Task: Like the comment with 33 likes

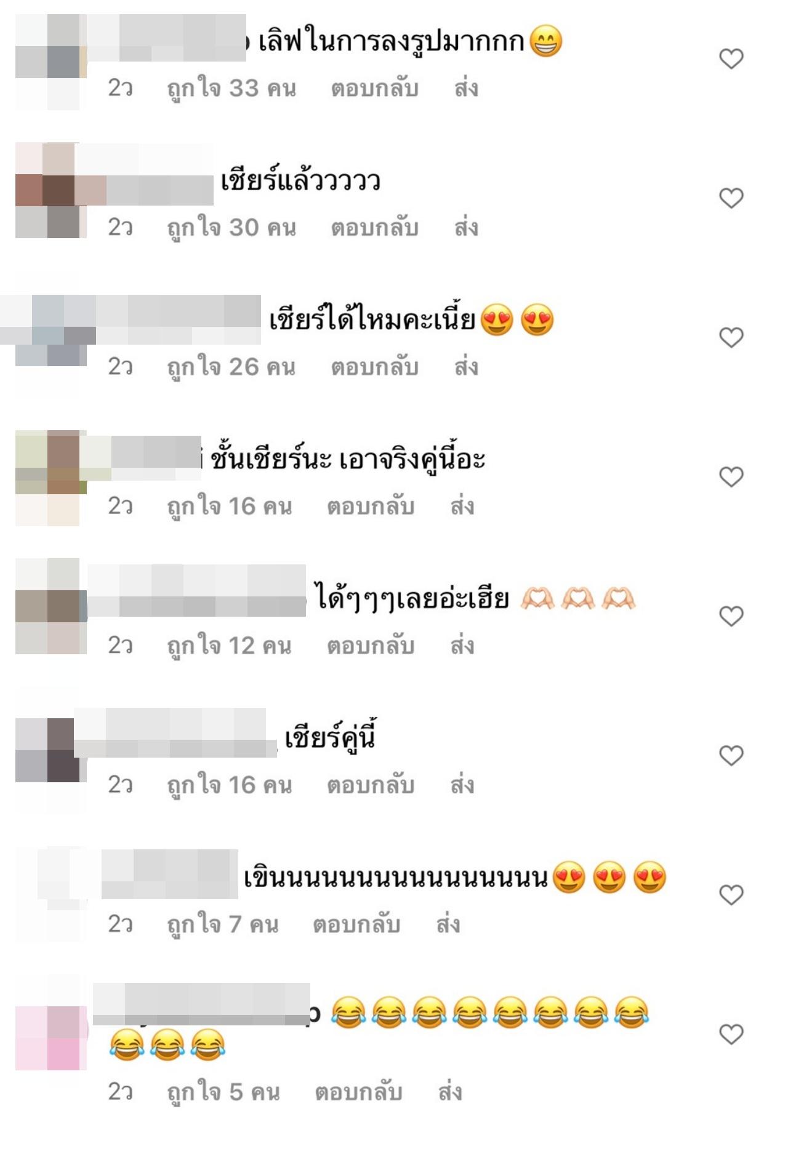Action: tap(731, 59)
